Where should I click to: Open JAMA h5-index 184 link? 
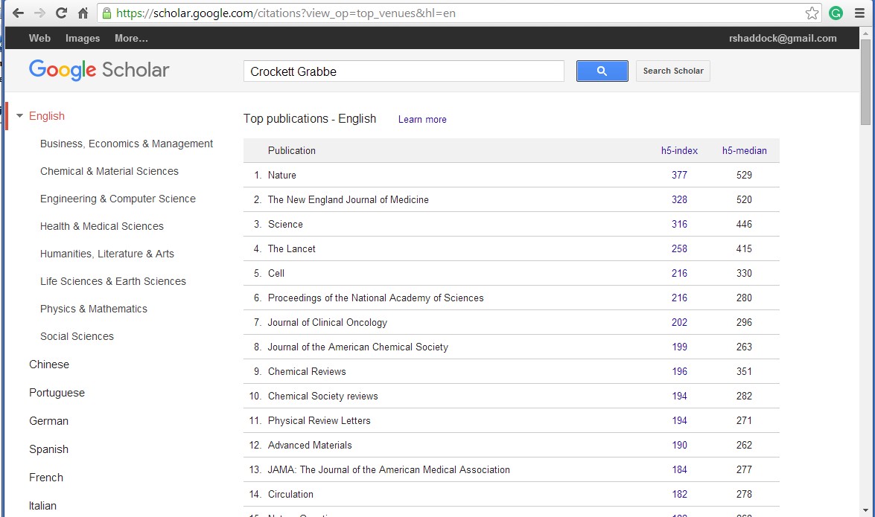click(679, 469)
